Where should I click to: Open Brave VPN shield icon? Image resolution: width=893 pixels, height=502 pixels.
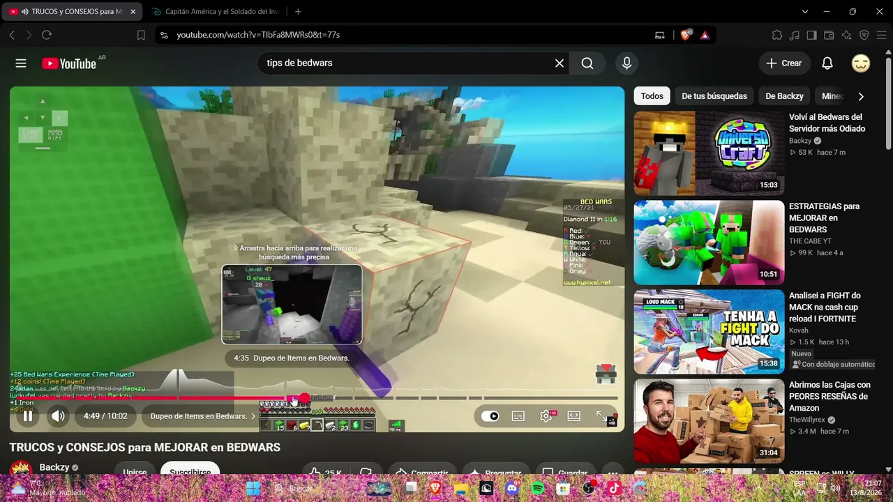864,35
